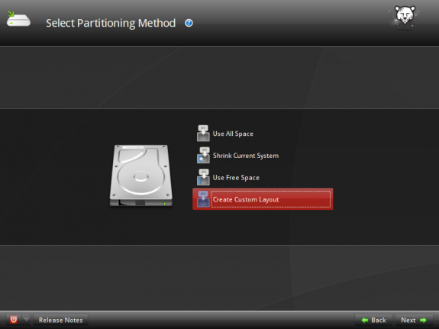Expand the dropdown arrow beside power button
Image resolution: width=439 pixels, height=329 pixels.
pos(26,320)
